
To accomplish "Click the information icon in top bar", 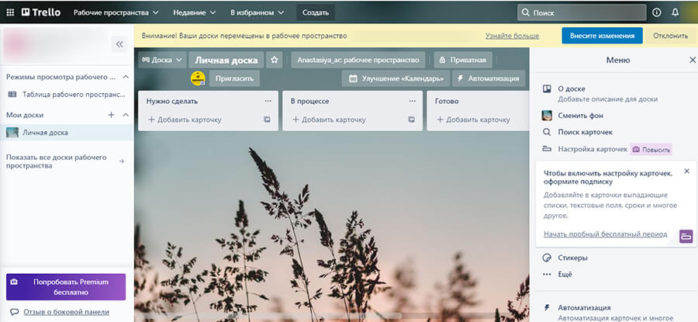I will (x=657, y=12).
